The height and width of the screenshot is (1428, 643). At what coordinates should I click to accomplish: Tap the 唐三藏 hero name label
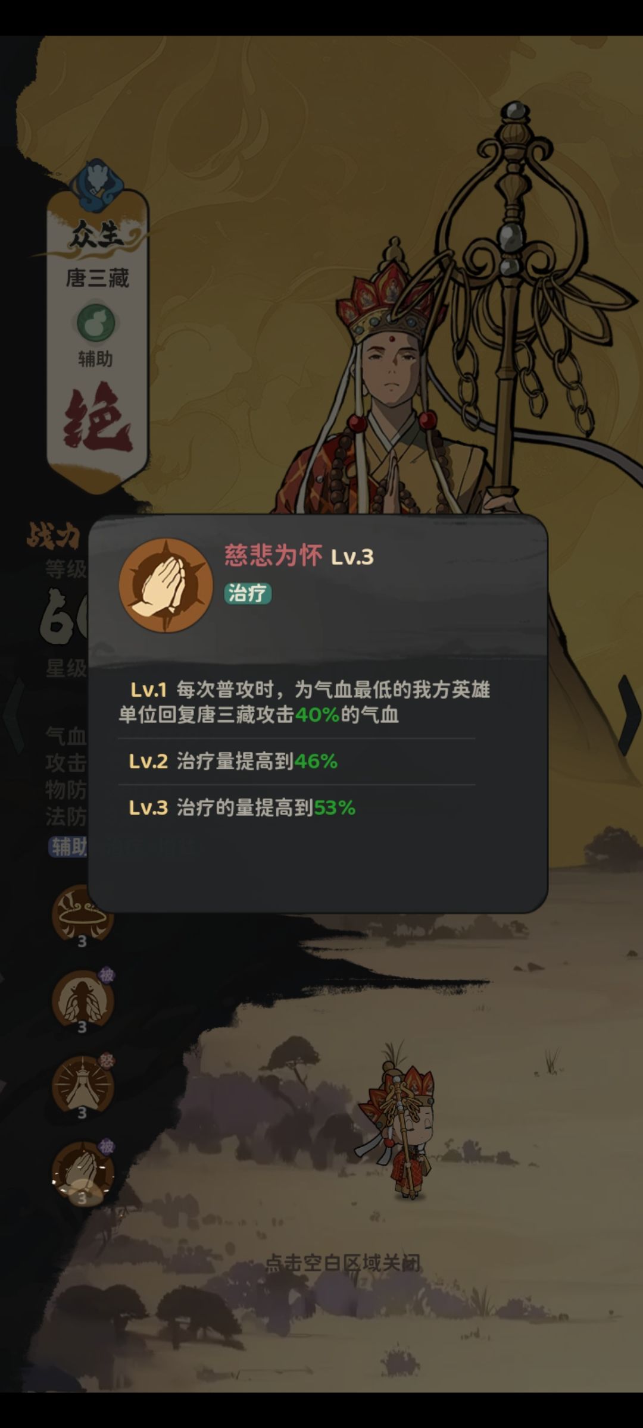(x=97, y=278)
